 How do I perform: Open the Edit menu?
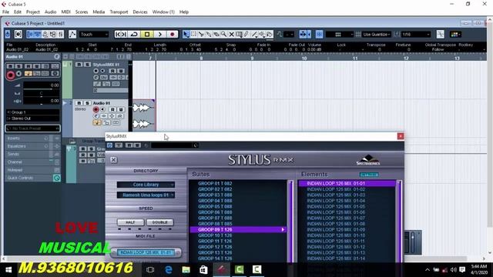tap(18, 12)
